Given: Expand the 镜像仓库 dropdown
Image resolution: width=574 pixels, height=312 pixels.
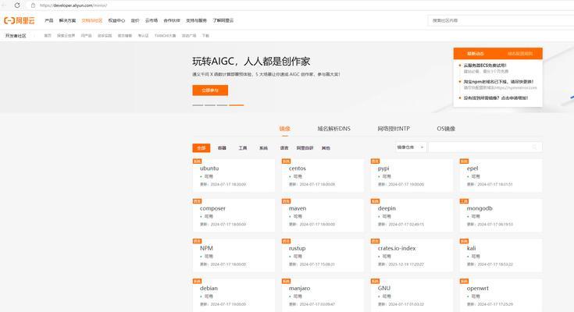Looking at the screenshot, I should tap(410, 147).
